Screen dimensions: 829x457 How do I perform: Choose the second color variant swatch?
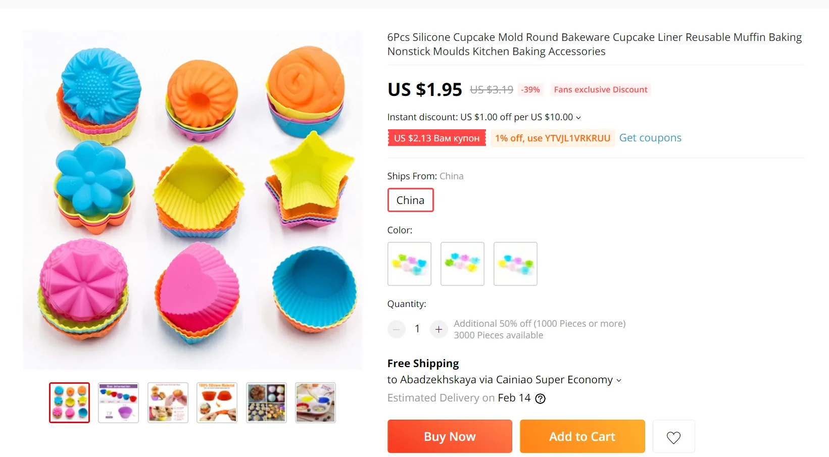tap(462, 264)
